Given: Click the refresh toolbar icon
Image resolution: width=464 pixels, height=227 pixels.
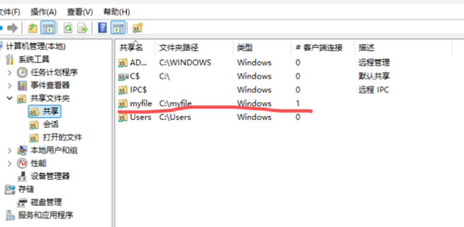Looking at the screenshot, I should [68, 28].
